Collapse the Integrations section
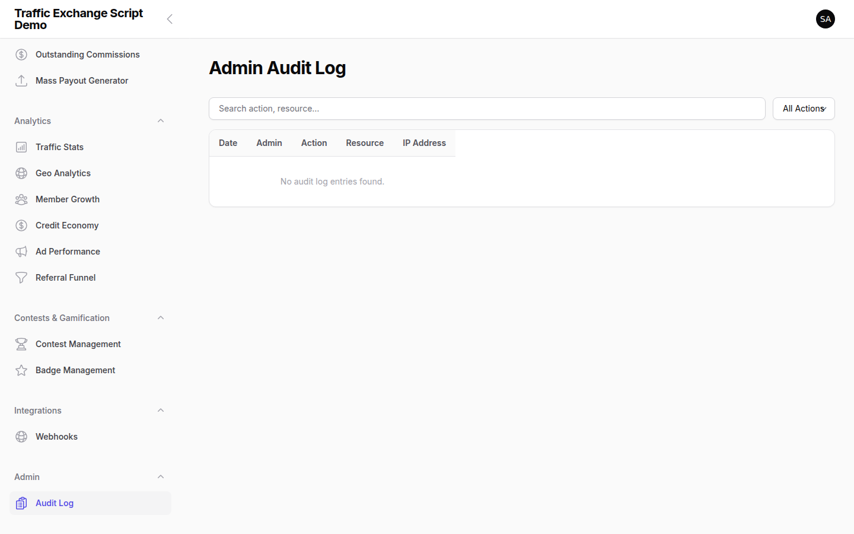854x534 pixels. [x=160, y=410]
